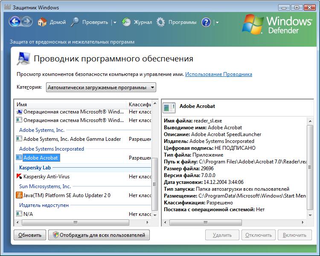Select the Adobe Systems Incorporated group header
Viewport: 320px width, 256px height.
(52, 149)
